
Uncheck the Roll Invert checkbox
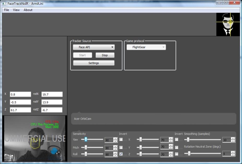(121, 154)
